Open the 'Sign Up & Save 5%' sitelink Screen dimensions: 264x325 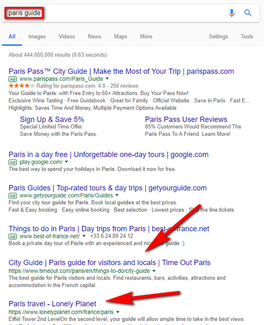(52, 119)
